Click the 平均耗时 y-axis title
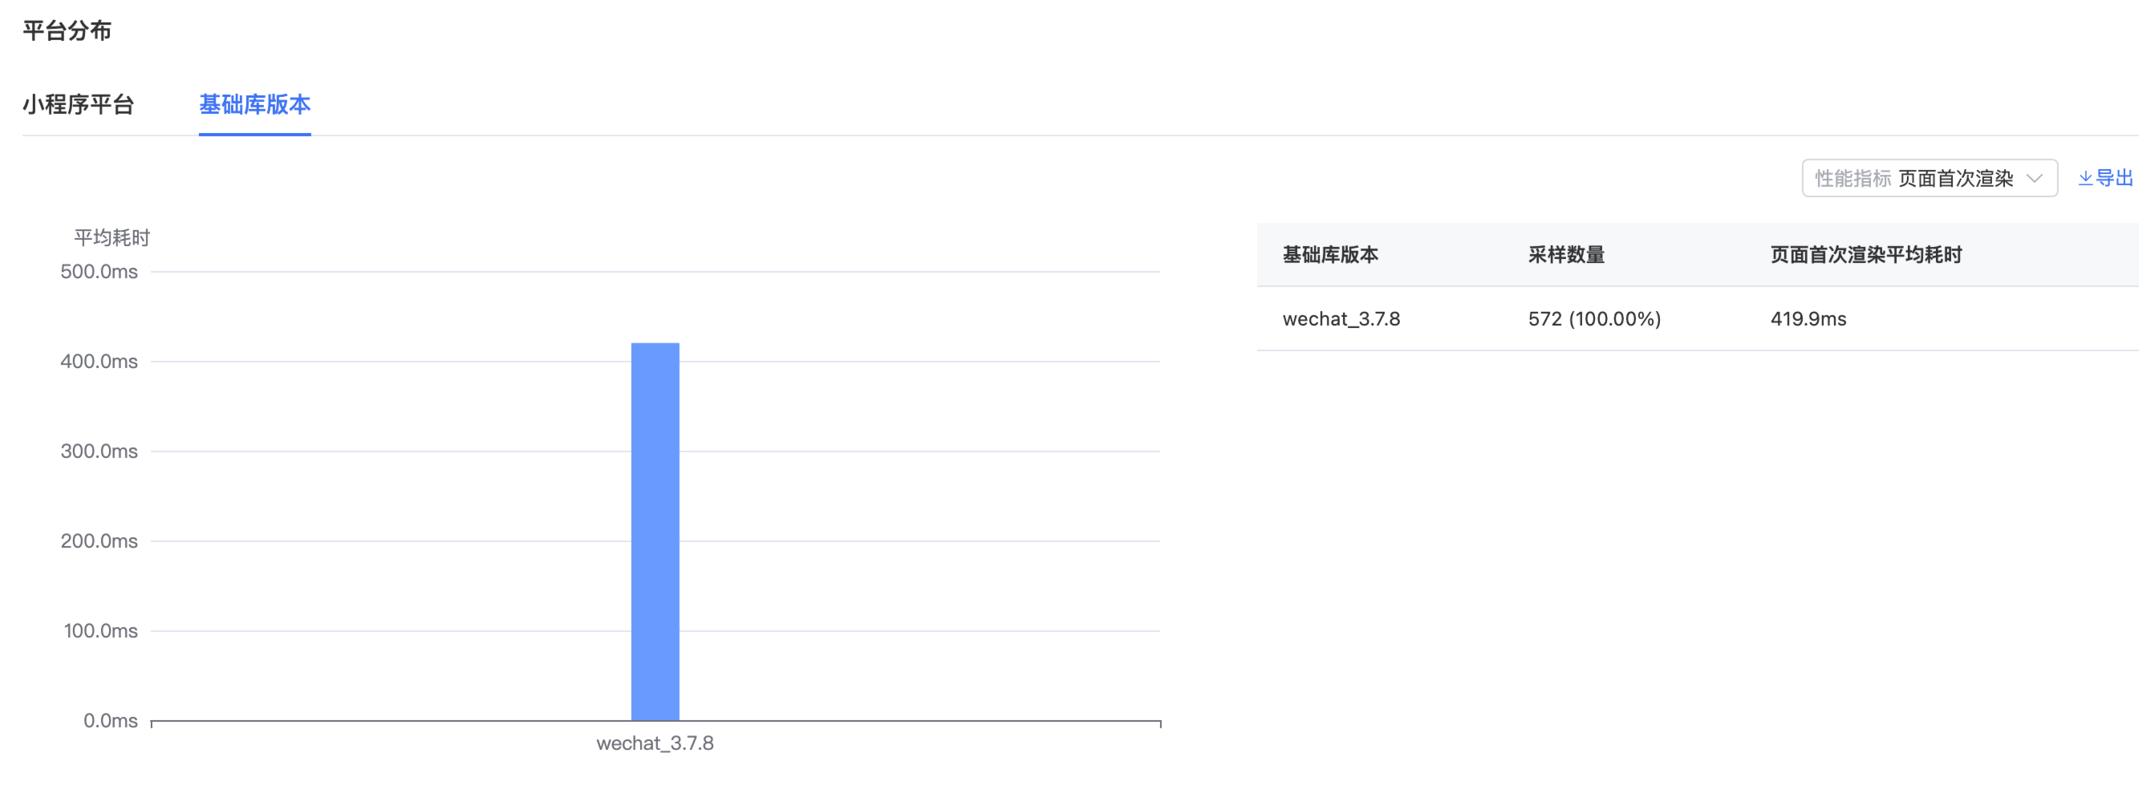This screenshot has height=794, width=2155. coord(112,237)
